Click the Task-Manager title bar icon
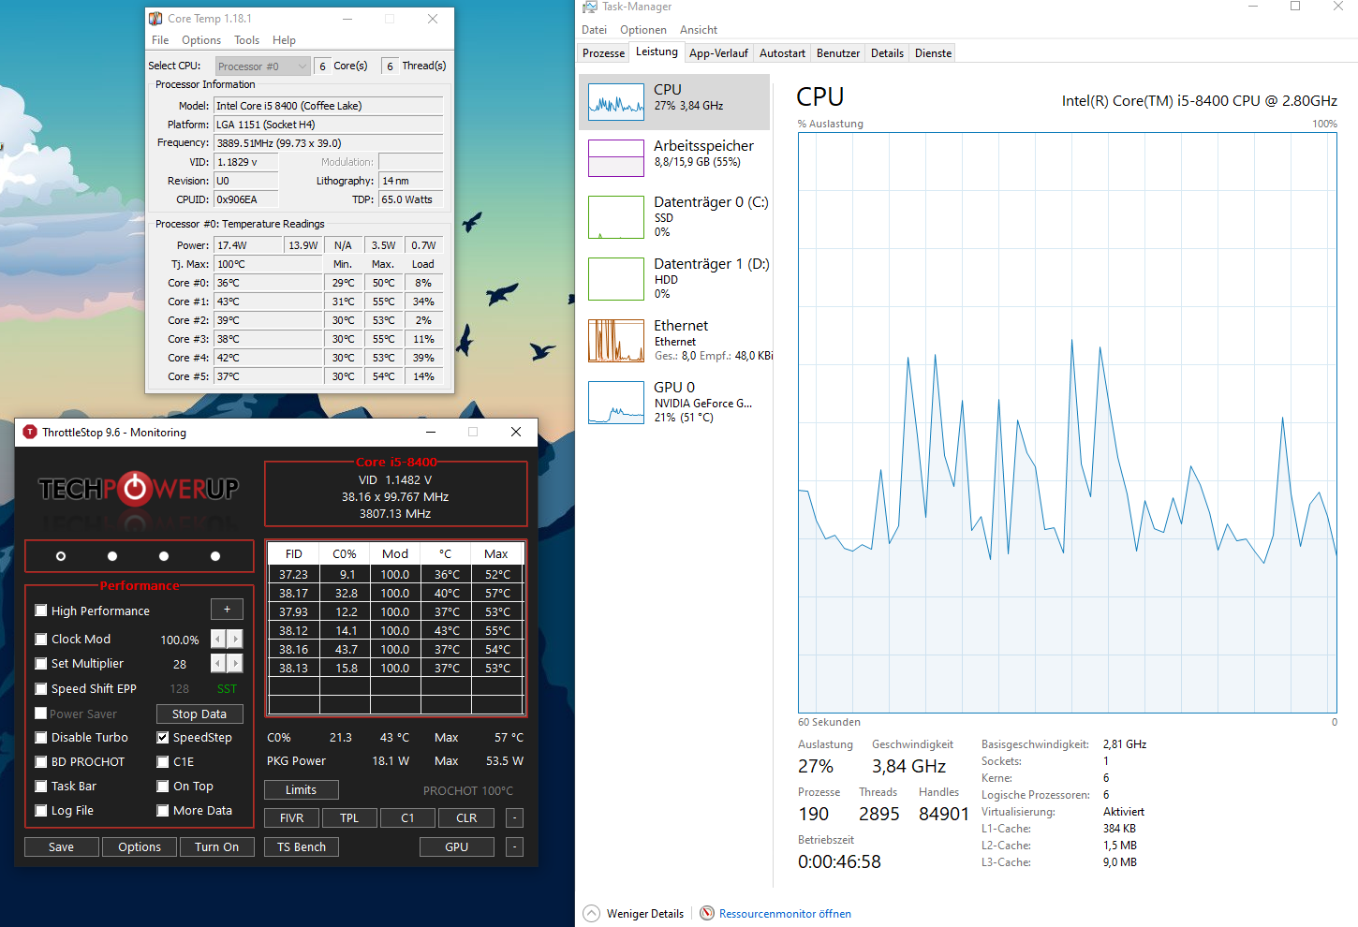 (x=589, y=7)
